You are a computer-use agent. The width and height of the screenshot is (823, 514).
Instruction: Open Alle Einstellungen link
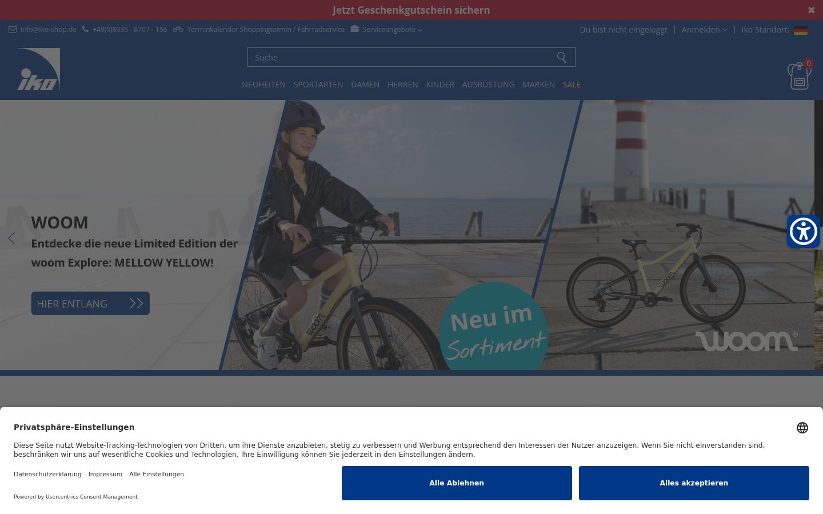click(x=157, y=474)
